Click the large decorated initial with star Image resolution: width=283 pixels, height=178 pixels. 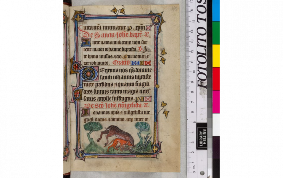click(86, 74)
